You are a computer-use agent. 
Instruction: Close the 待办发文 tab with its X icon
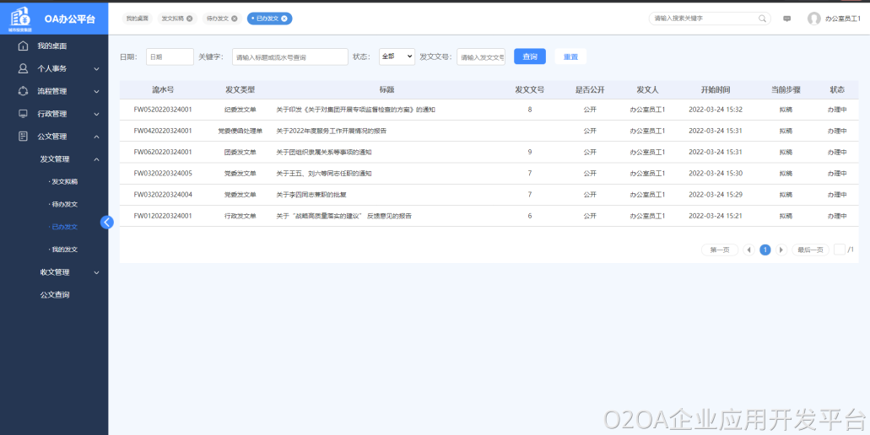(235, 18)
